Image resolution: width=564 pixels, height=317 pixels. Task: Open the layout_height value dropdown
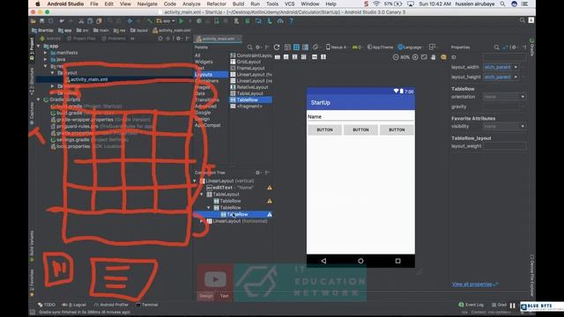(516, 77)
